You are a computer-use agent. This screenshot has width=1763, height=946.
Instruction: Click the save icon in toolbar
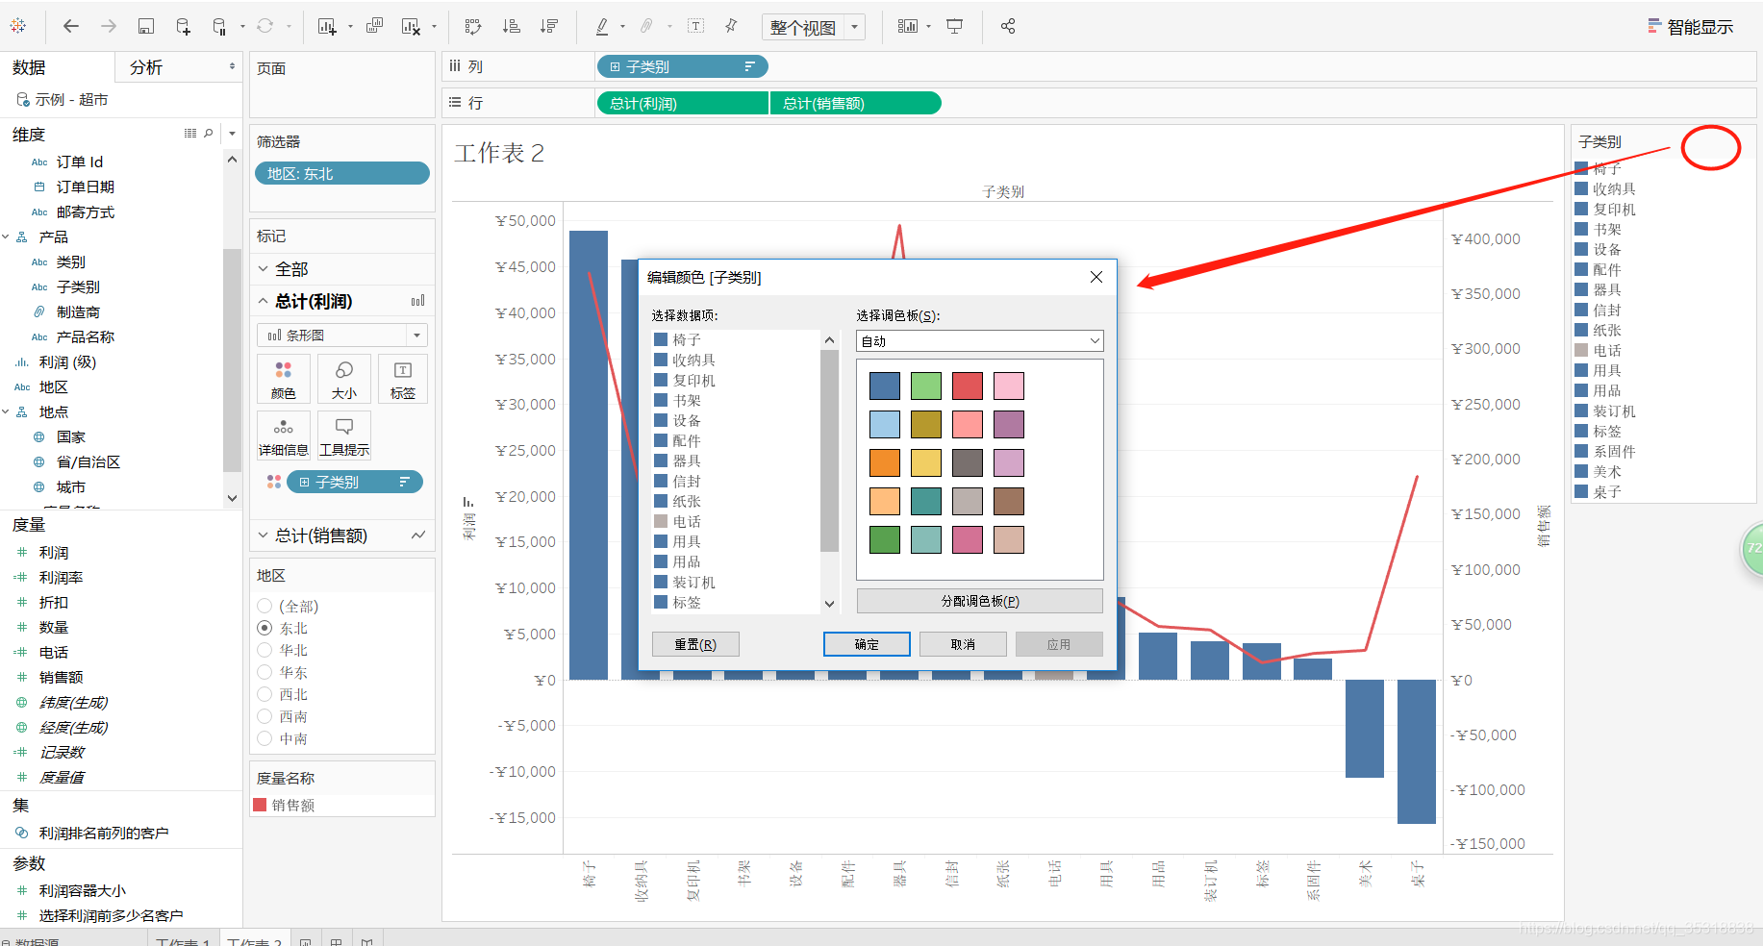[x=146, y=26]
